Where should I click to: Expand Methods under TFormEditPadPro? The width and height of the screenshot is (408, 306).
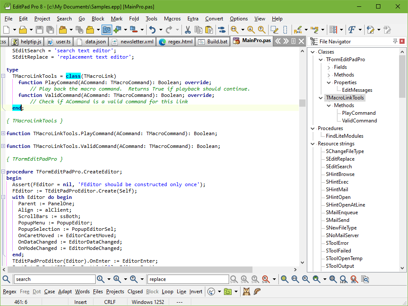click(x=329, y=75)
